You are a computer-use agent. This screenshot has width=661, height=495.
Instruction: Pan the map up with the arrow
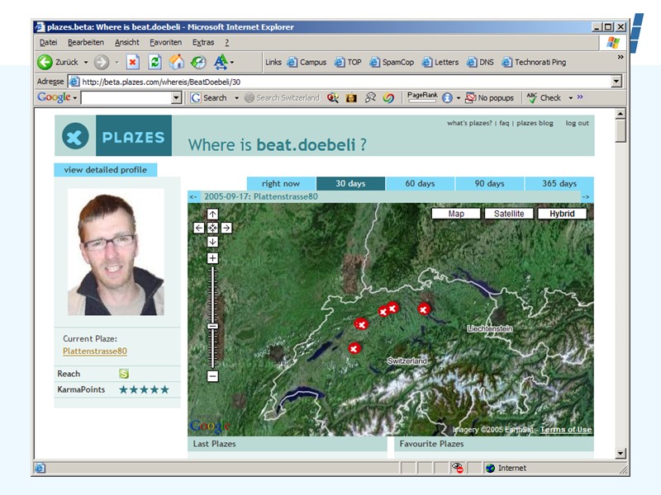click(212, 214)
